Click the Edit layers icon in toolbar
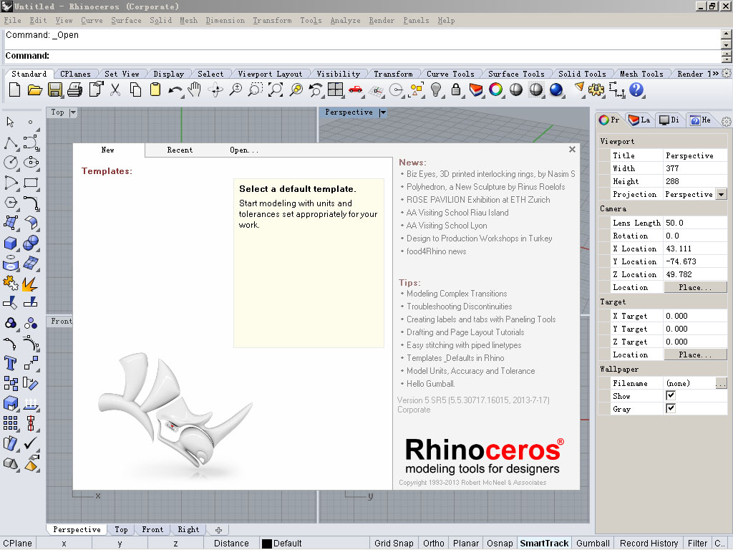 click(x=476, y=90)
